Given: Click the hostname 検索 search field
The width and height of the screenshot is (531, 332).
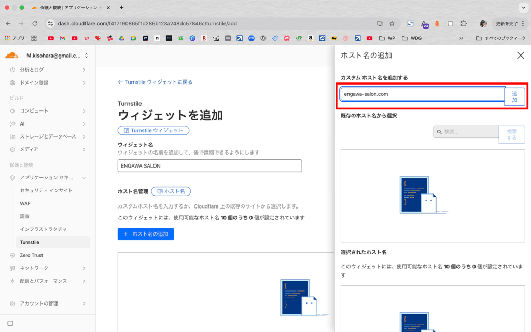Looking at the screenshot, I should point(466,132).
